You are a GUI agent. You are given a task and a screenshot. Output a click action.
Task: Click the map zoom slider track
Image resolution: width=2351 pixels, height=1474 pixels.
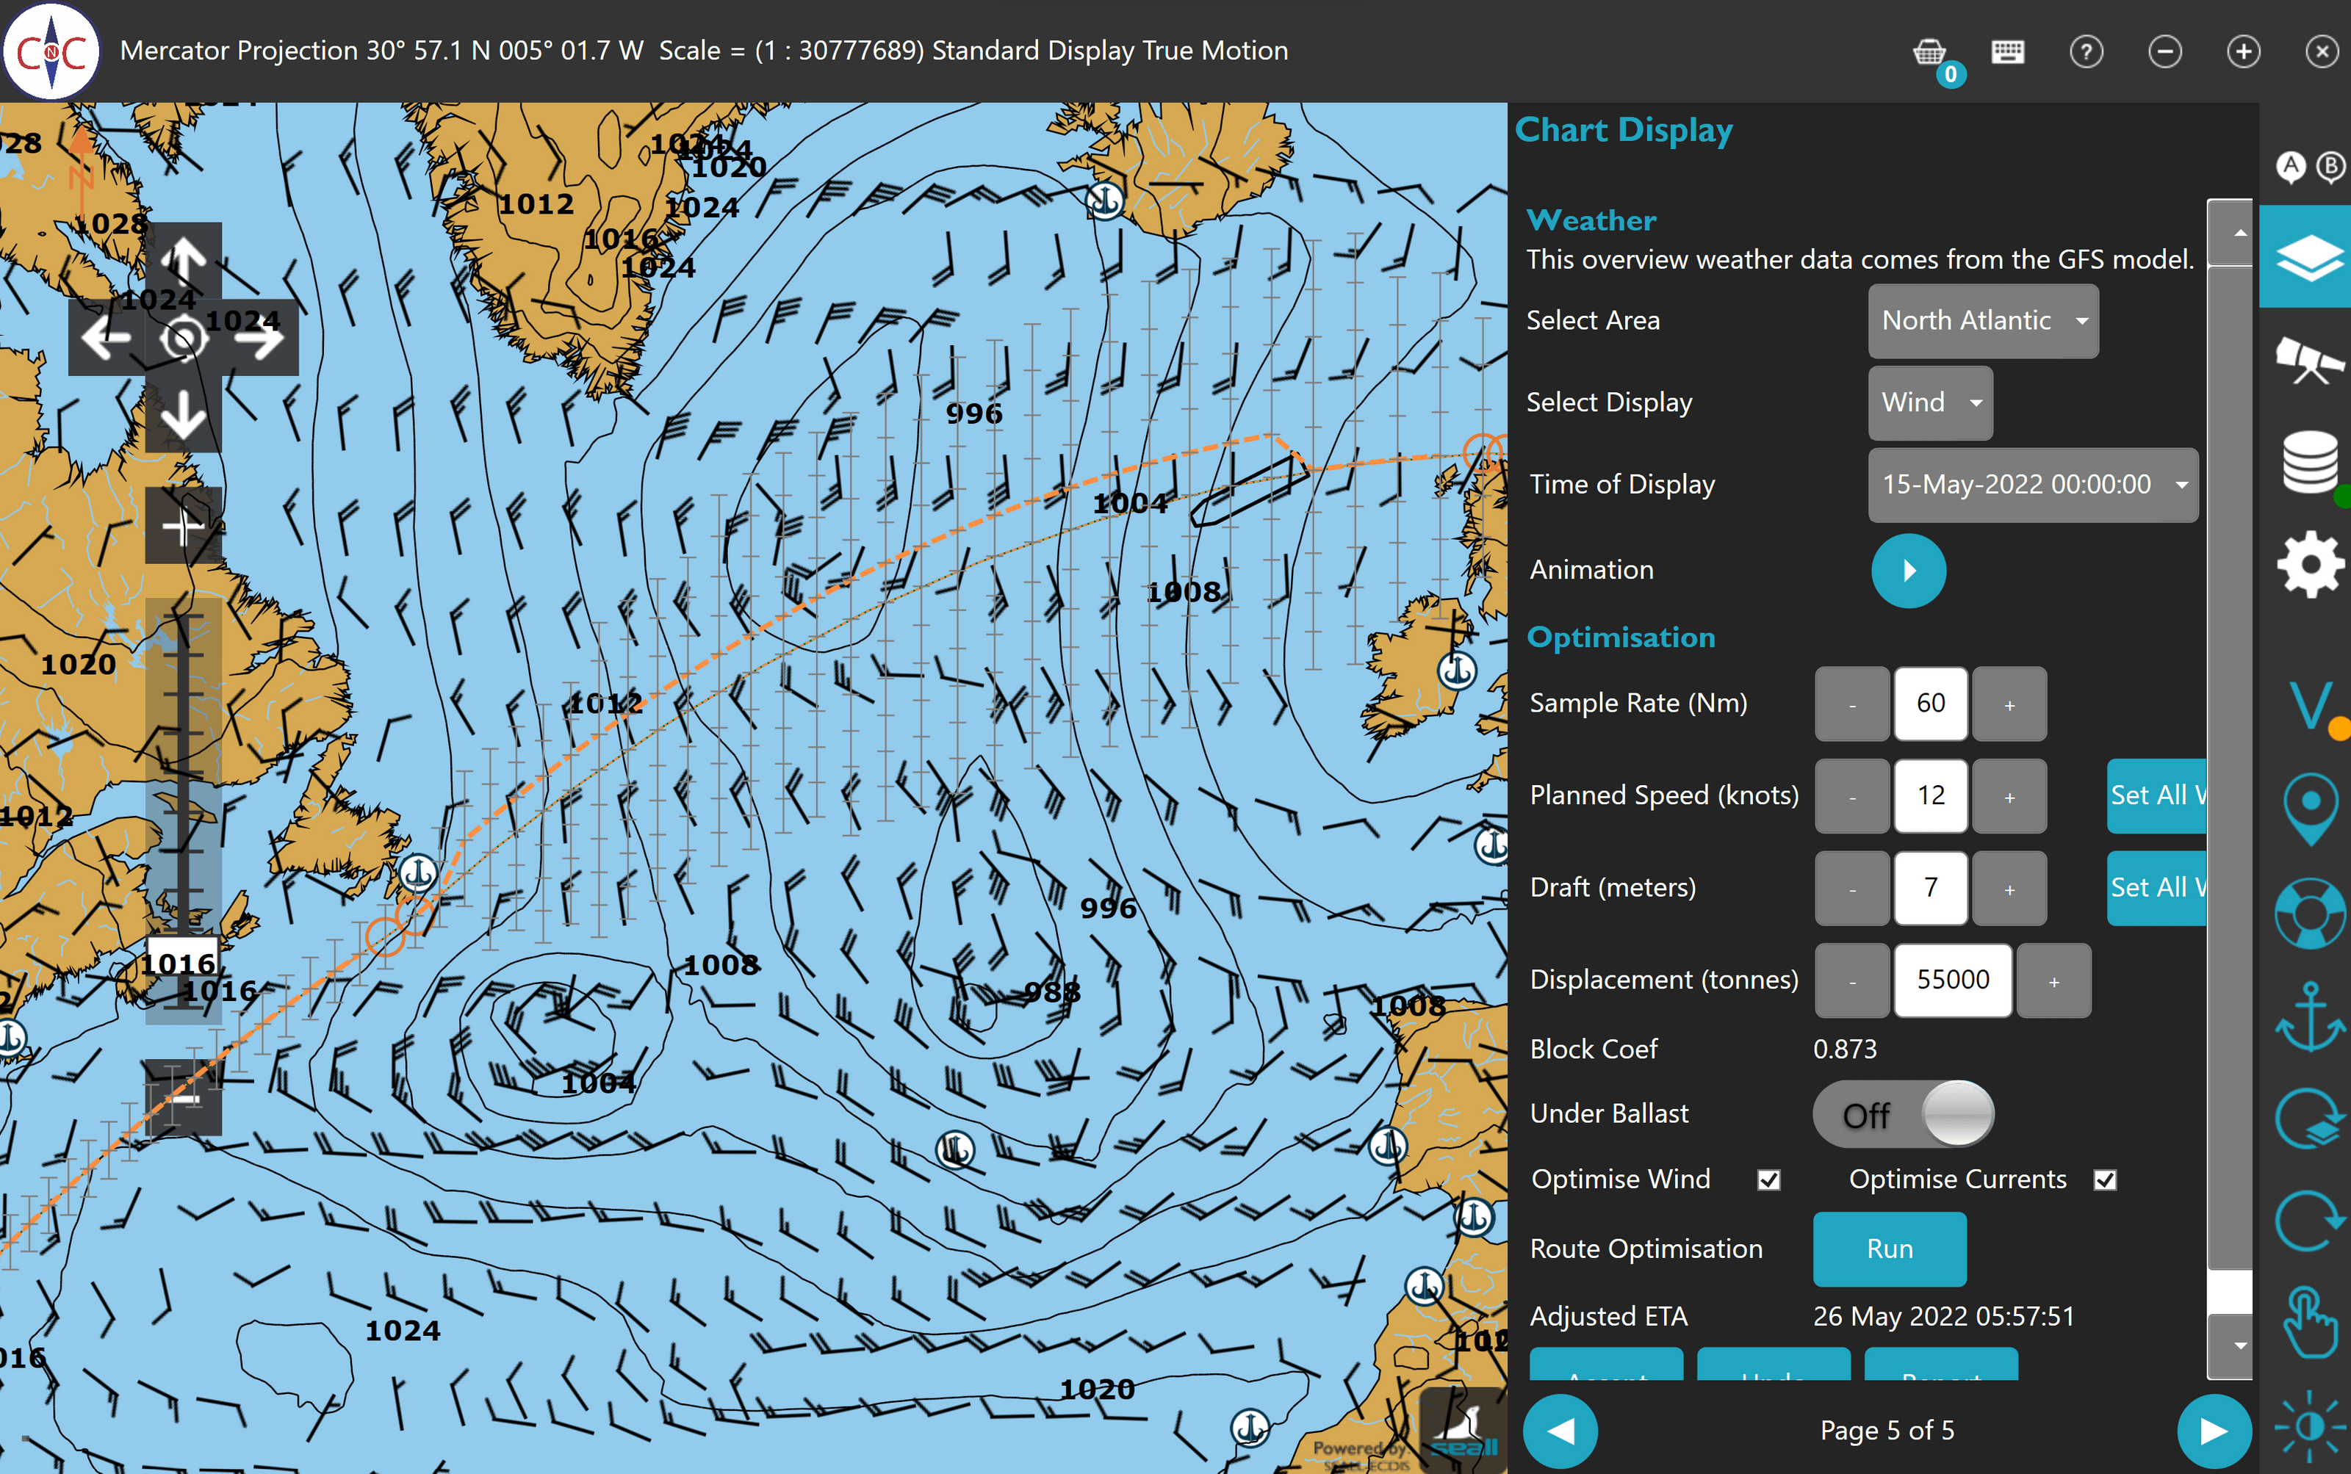tap(184, 780)
